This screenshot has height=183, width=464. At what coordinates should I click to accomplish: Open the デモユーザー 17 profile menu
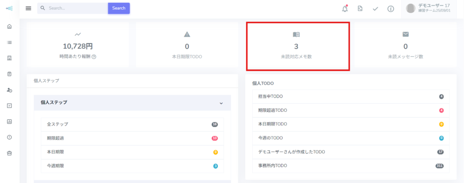(428, 8)
